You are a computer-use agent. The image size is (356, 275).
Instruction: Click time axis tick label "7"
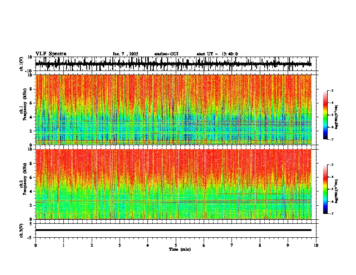232,245
